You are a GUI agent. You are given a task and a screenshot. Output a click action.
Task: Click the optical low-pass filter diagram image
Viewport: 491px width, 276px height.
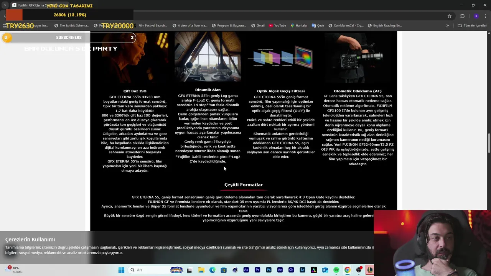pos(281,57)
